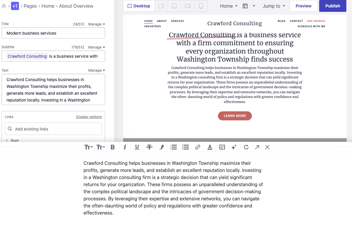Select the highlighter tool

pos(161,147)
